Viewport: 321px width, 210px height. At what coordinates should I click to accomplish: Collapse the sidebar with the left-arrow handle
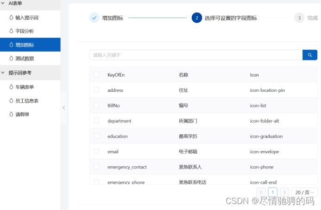63,108
